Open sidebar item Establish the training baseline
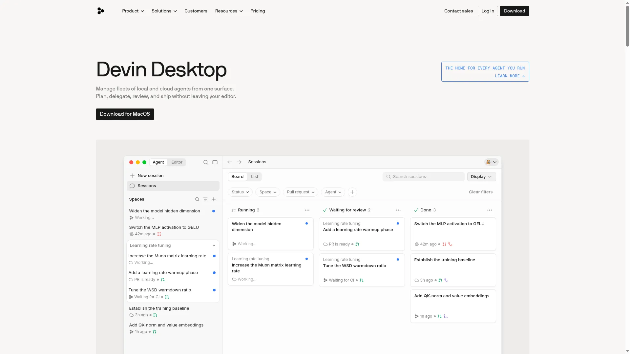Image resolution: width=630 pixels, height=354 pixels. pos(173,311)
